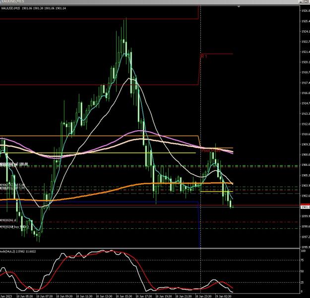Restore the chart window using restore button

tap(307, 1)
